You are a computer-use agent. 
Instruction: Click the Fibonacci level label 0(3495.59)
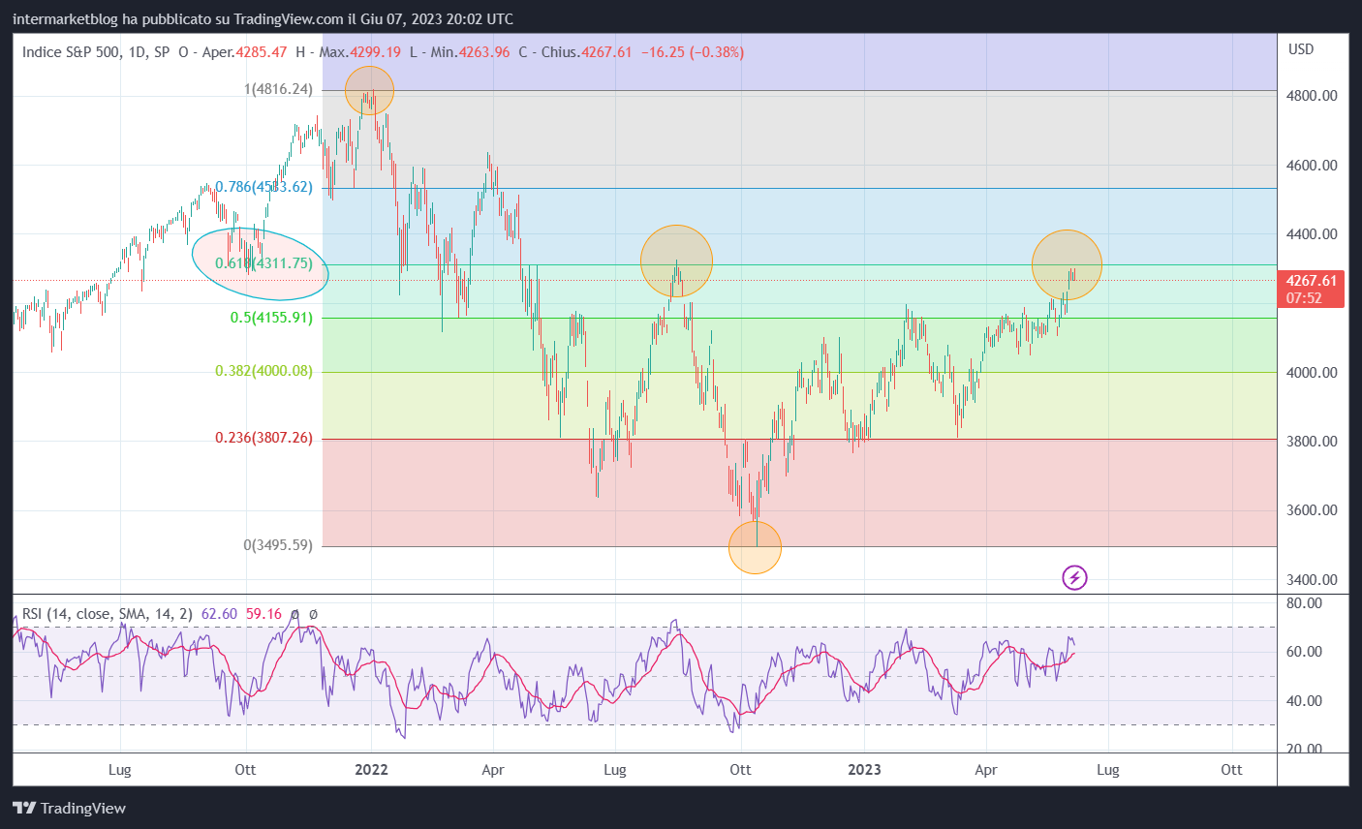click(x=278, y=545)
